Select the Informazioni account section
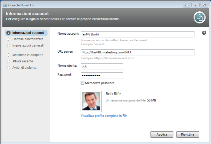Screen dimensions: 211x144 pos(26,33)
